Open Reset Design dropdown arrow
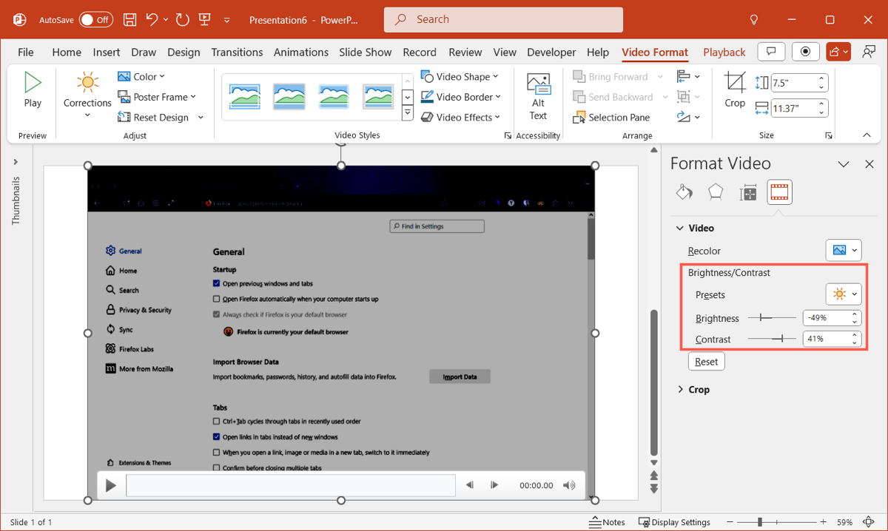The image size is (888, 531). [x=201, y=118]
